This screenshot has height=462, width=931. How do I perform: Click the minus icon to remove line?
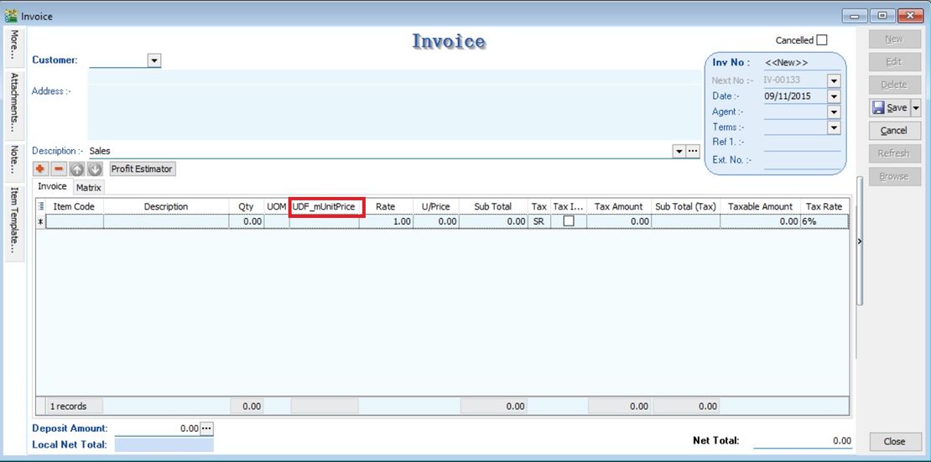59,169
